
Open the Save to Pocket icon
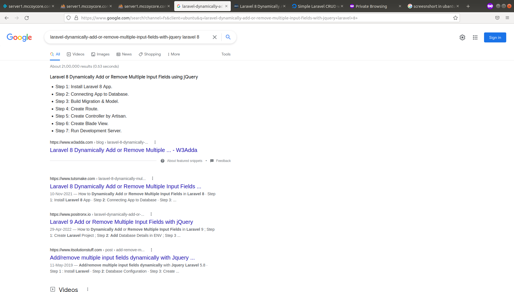click(497, 18)
